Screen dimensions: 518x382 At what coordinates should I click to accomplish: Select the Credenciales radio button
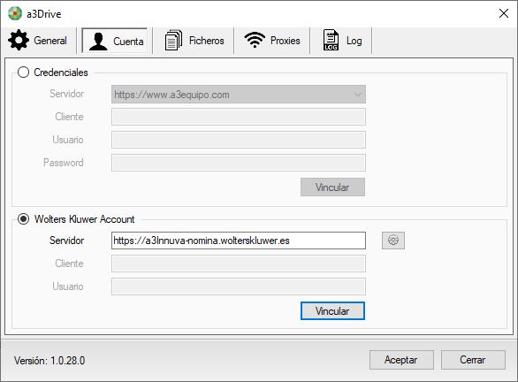coord(23,73)
